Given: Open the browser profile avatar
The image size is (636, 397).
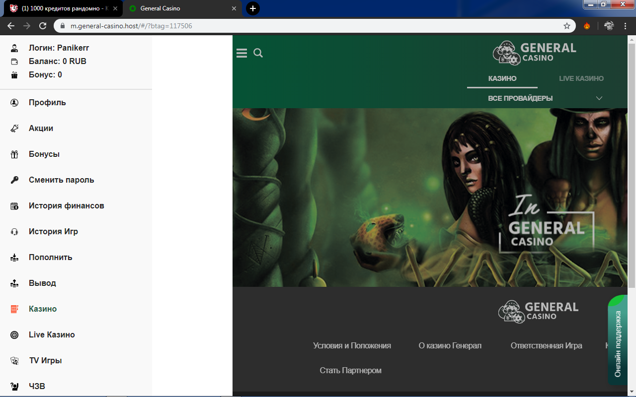Looking at the screenshot, I should pos(609,26).
